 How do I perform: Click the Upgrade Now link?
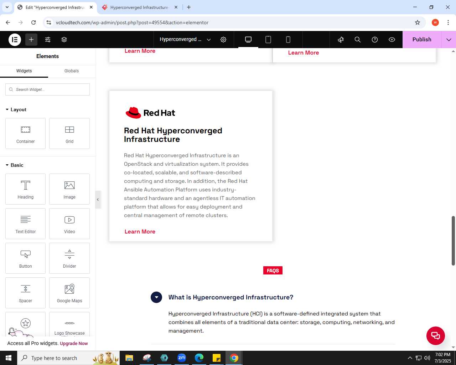[x=74, y=344]
